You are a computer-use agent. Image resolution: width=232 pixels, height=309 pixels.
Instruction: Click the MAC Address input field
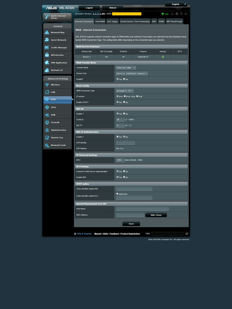pyautogui.click(x=130, y=215)
